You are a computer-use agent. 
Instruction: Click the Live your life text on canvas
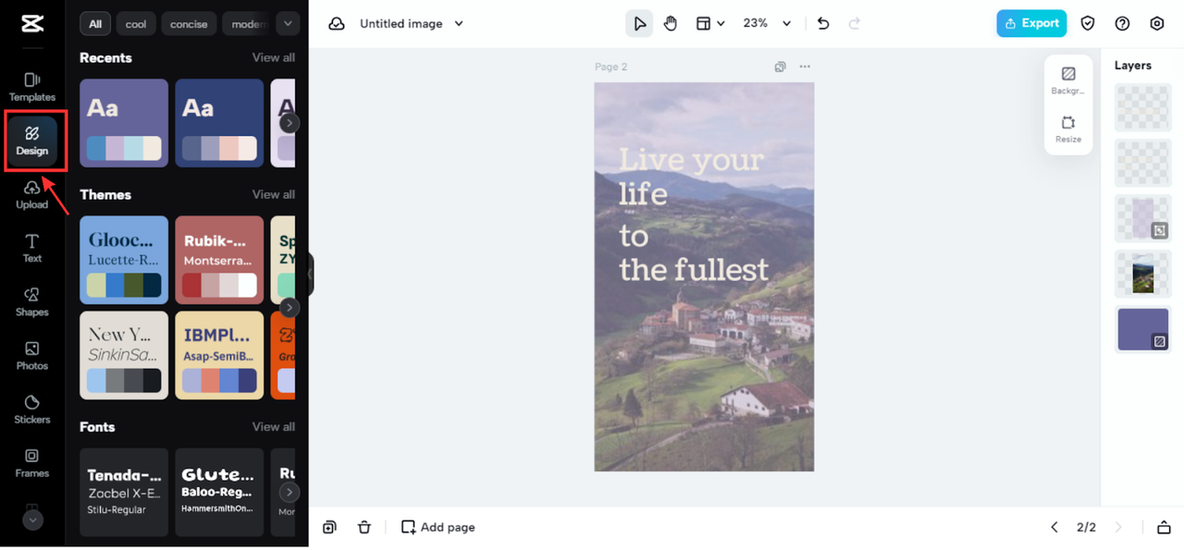point(692,214)
